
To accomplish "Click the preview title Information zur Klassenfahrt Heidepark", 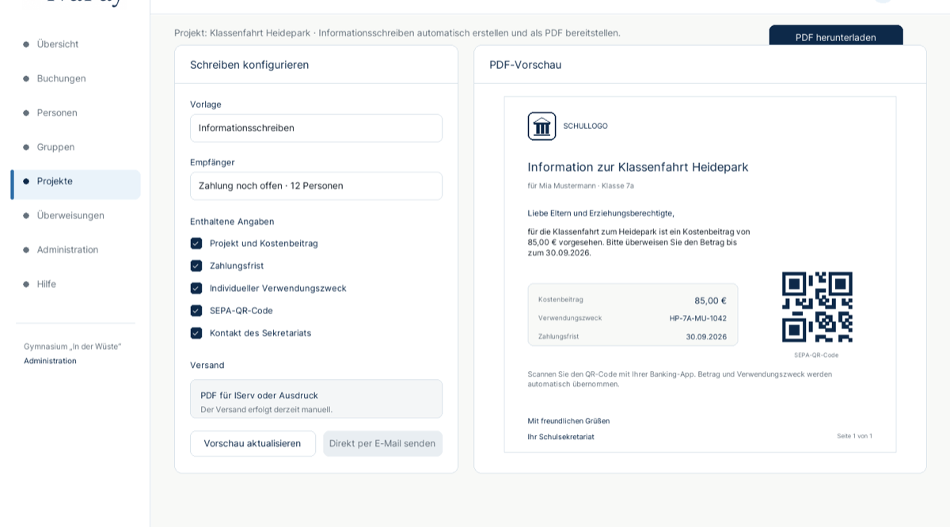I will pos(638,167).
